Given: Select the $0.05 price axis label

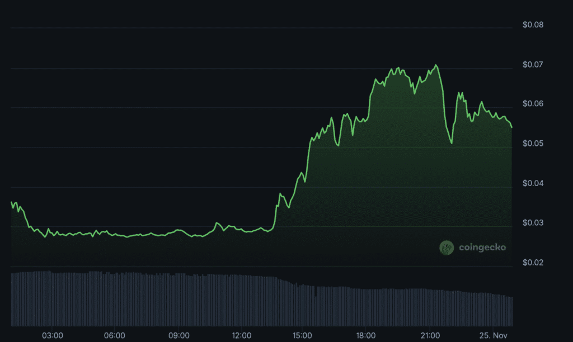Looking at the screenshot, I should pyautogui.click(x=532, y=144).
